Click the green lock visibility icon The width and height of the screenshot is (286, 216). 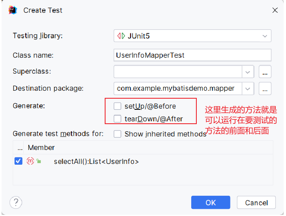tap(38, 161)
